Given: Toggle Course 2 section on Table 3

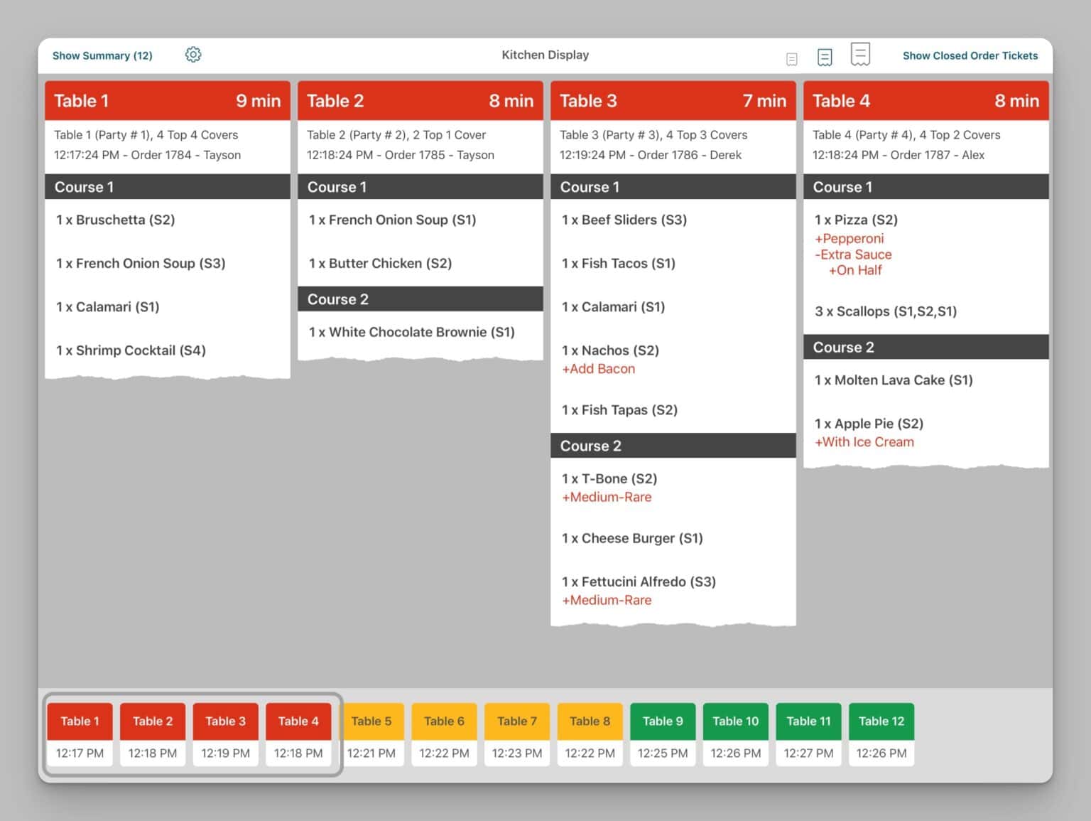Looking at the screenshot, I should [673, 446].
